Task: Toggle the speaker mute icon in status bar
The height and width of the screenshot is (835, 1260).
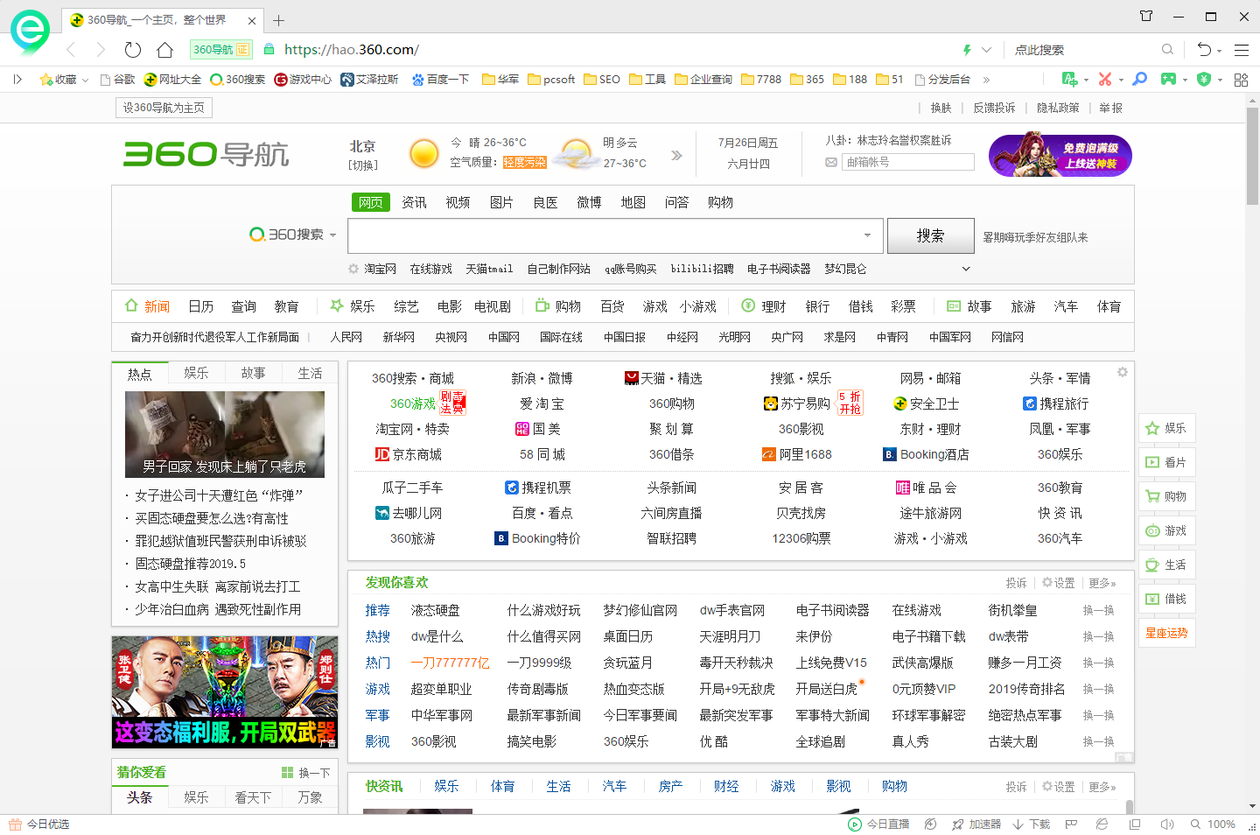Action: point(1167,824)
